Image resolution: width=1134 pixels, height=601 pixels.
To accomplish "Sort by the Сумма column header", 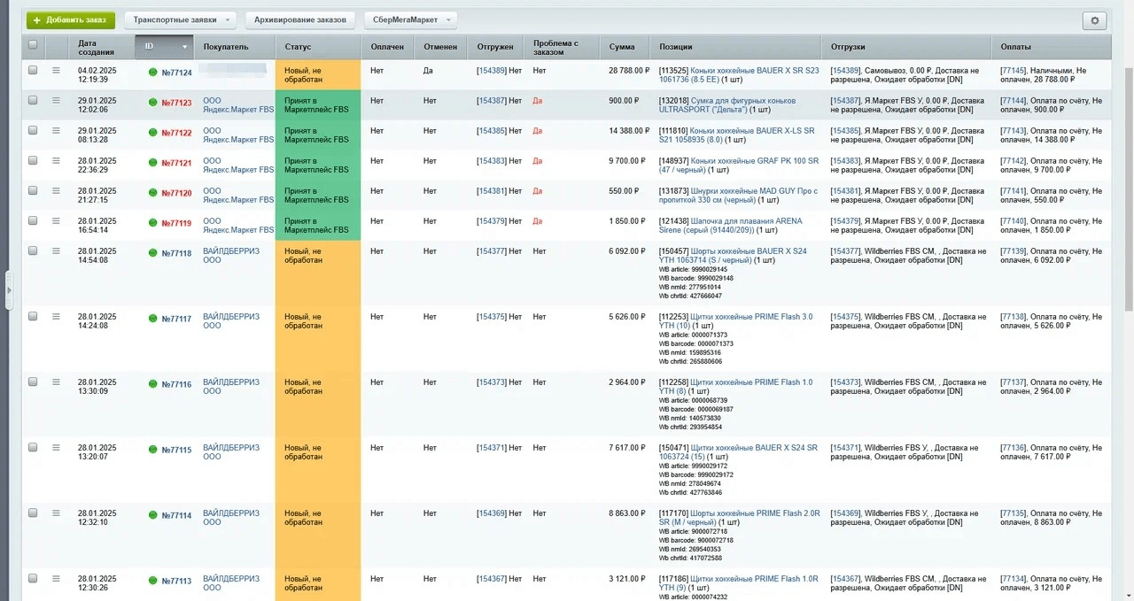I will 622,47.
